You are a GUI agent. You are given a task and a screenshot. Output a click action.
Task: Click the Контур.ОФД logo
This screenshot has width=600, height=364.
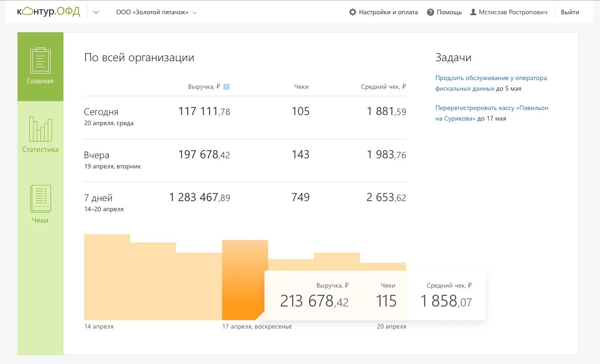click(48, 12)
